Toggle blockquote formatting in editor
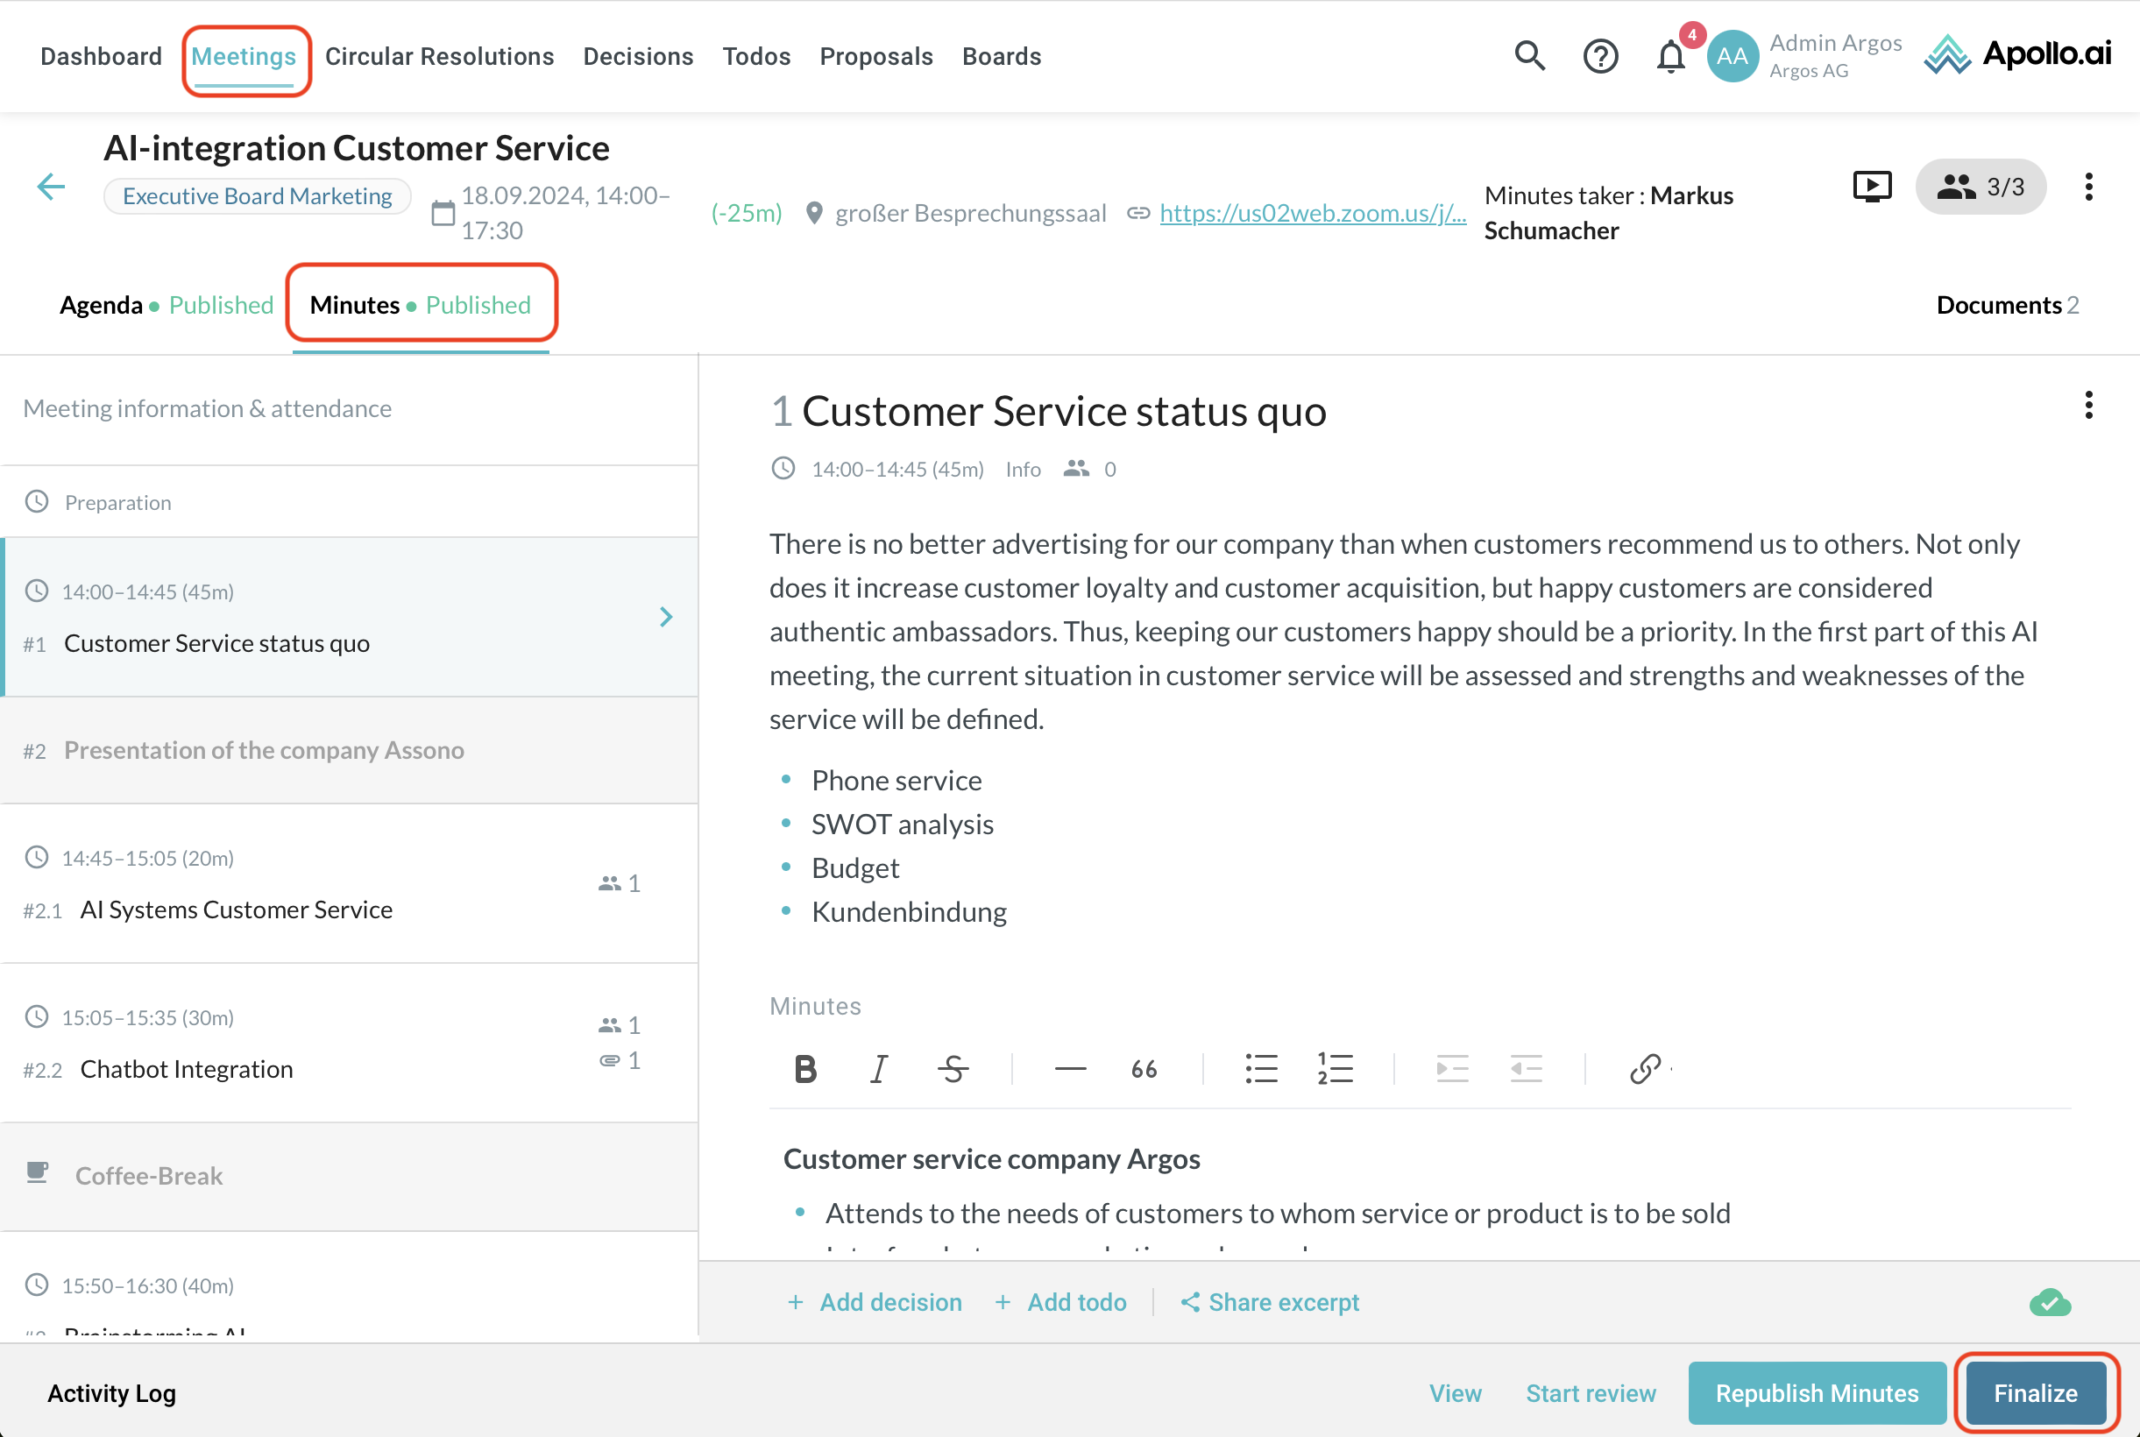2140x1437 pixels. [1144, 1069]
